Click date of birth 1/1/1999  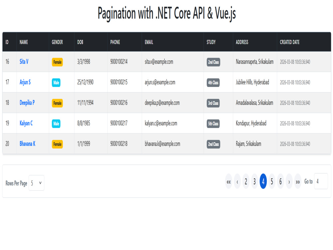tap(84, 144)
